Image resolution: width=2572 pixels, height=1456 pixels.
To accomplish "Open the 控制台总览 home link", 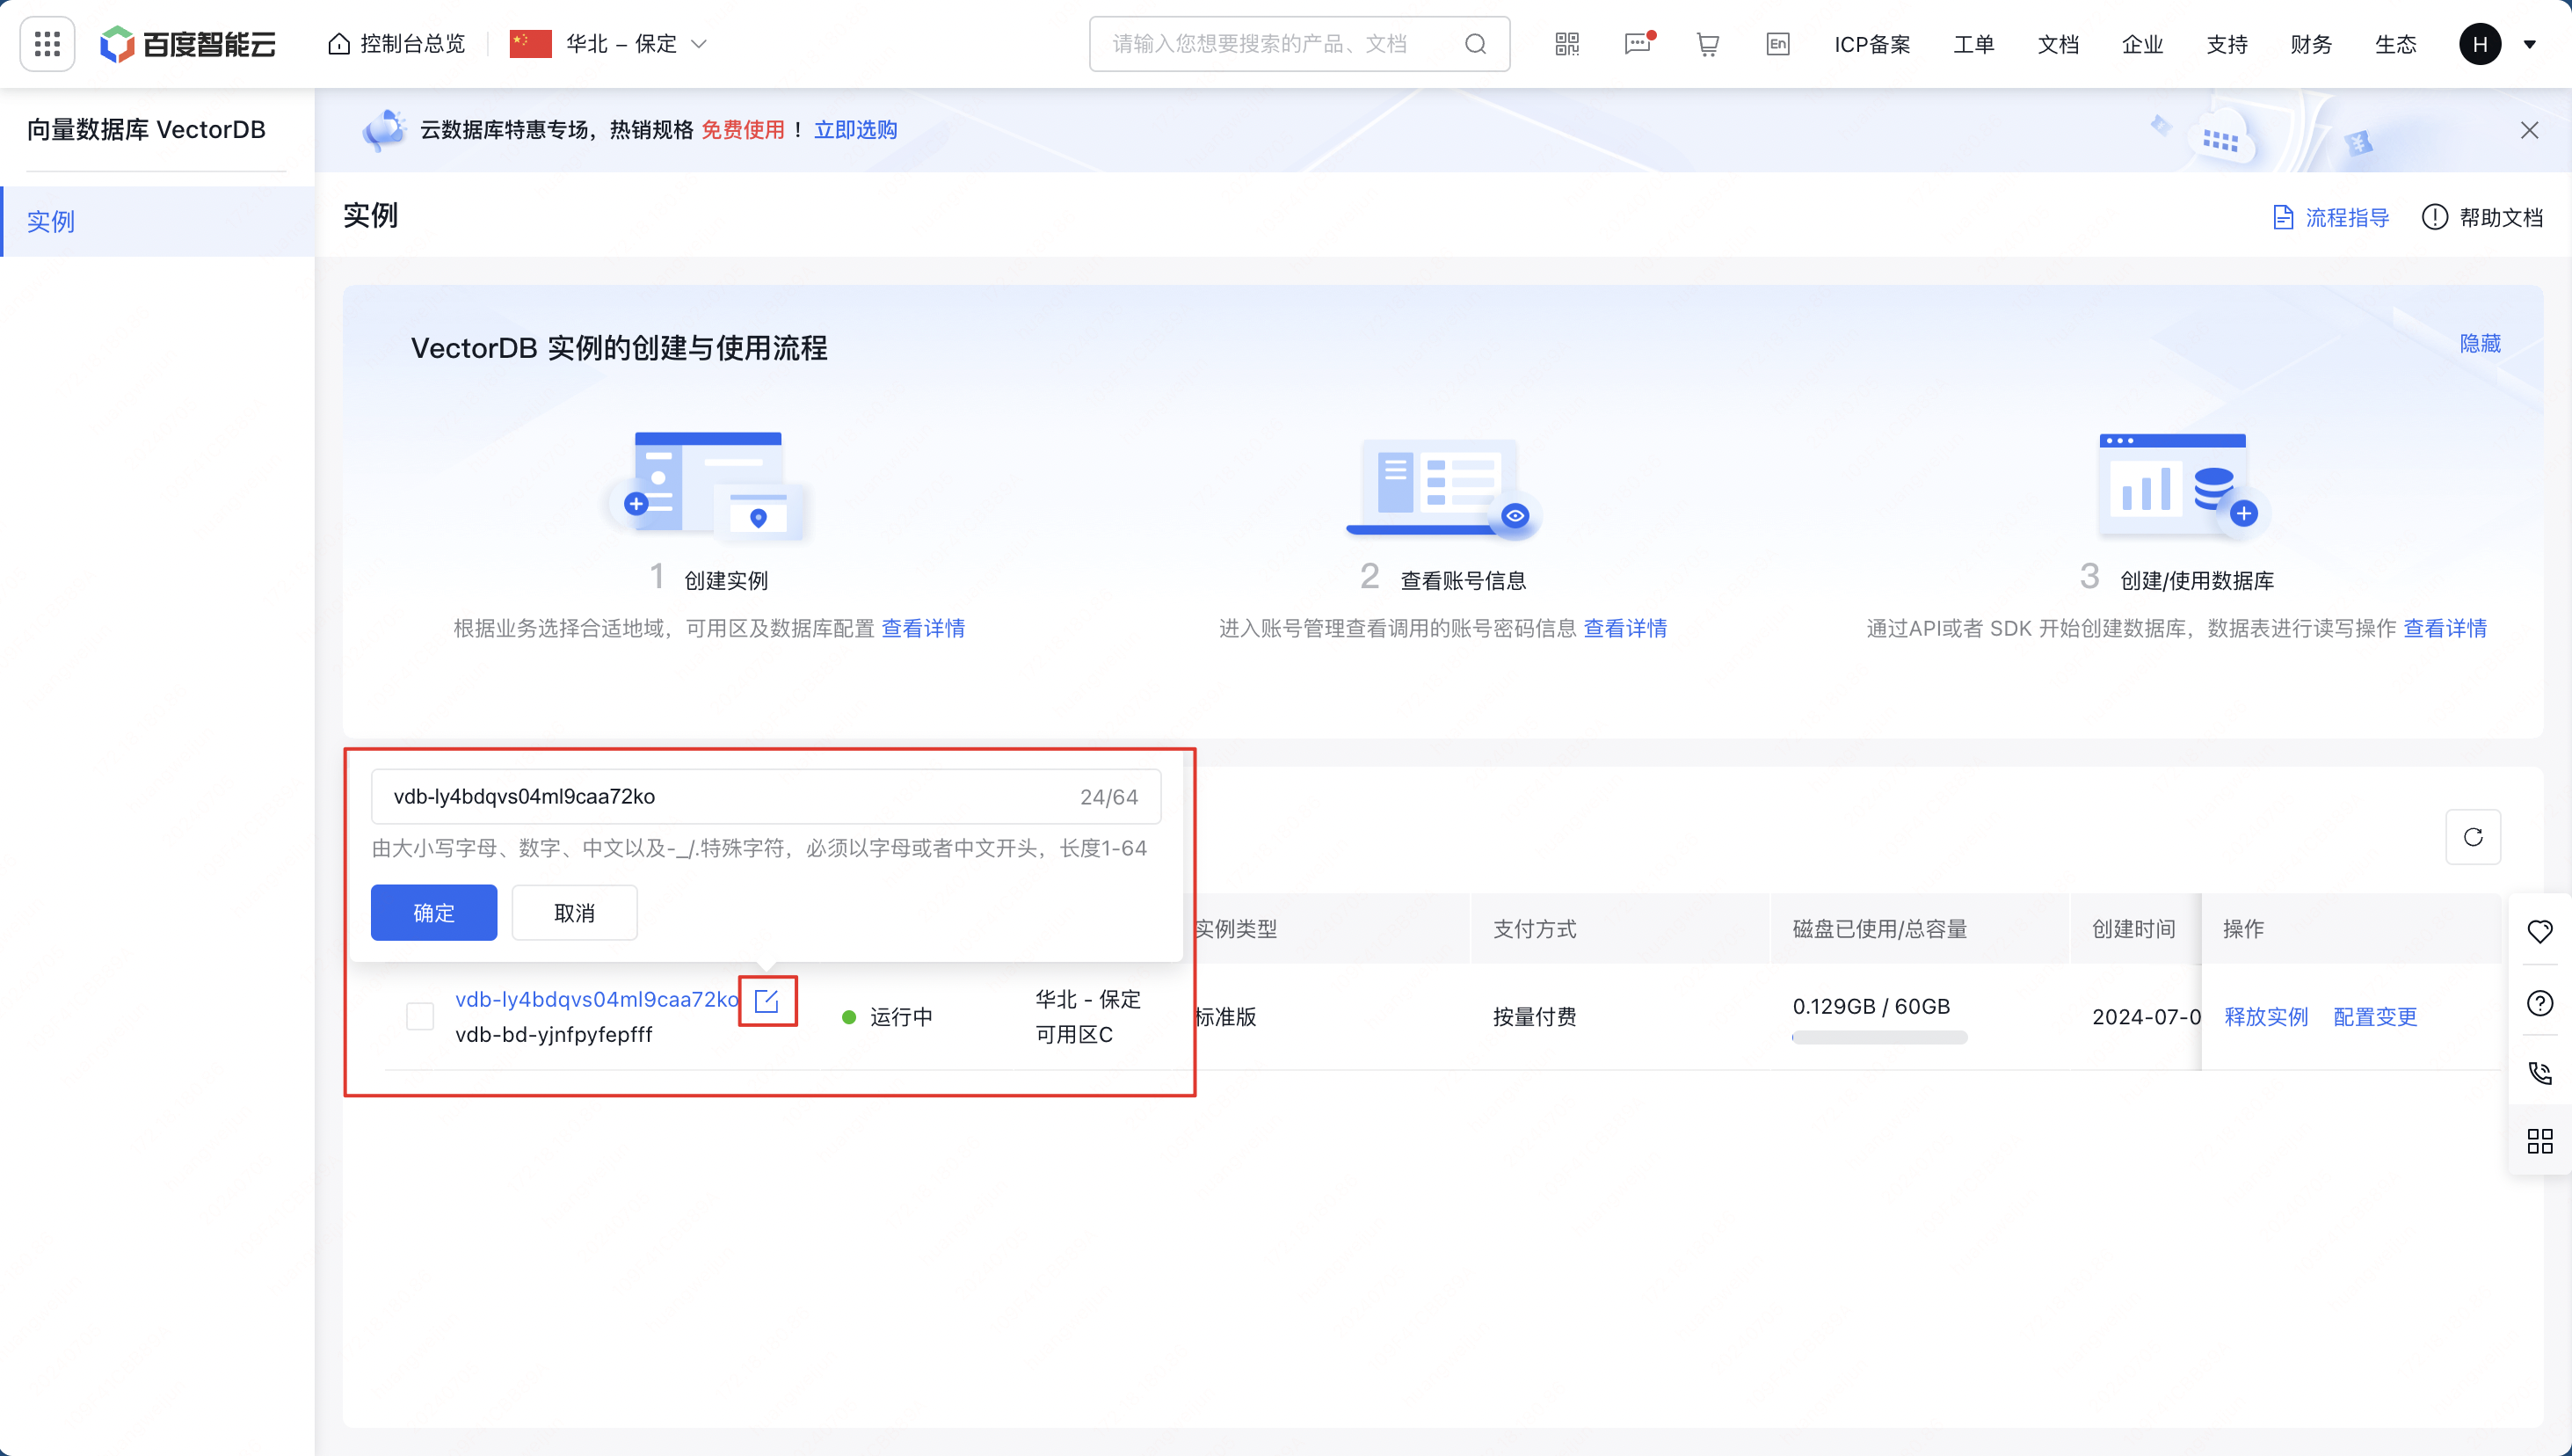I will (396, 44).
